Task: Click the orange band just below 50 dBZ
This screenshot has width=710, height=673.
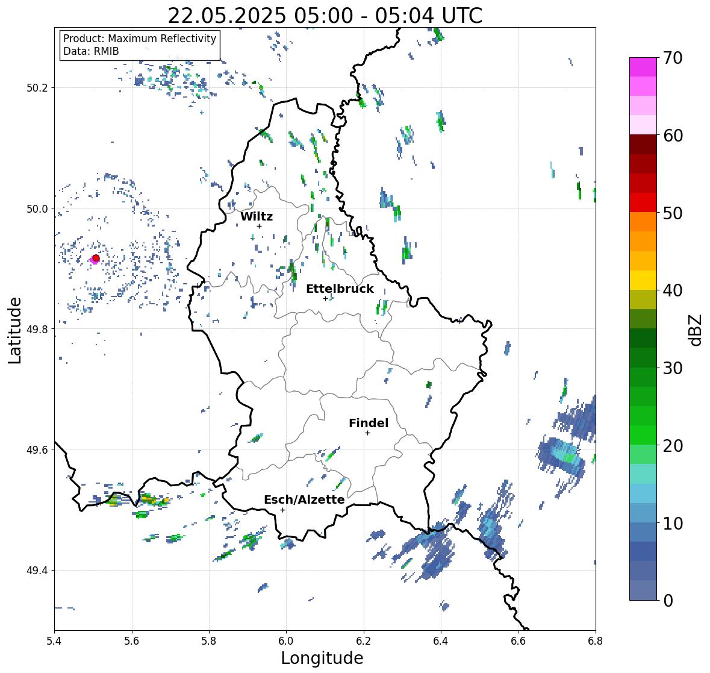Action: tap(643, 222)
